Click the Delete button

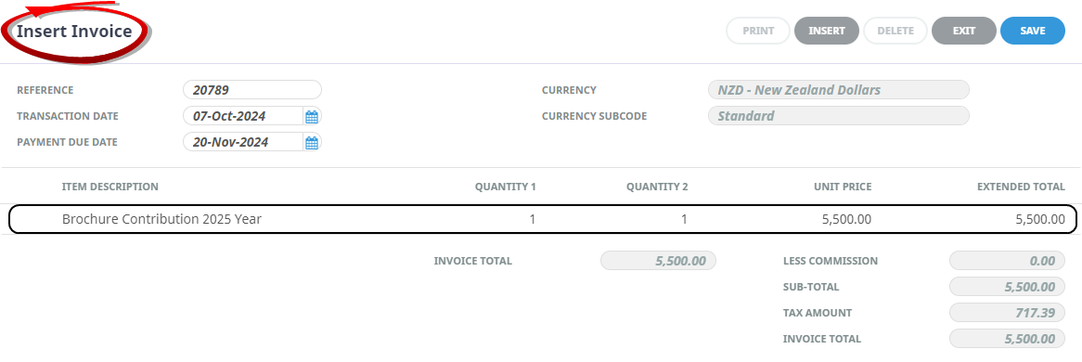click(x=895, y=31)
